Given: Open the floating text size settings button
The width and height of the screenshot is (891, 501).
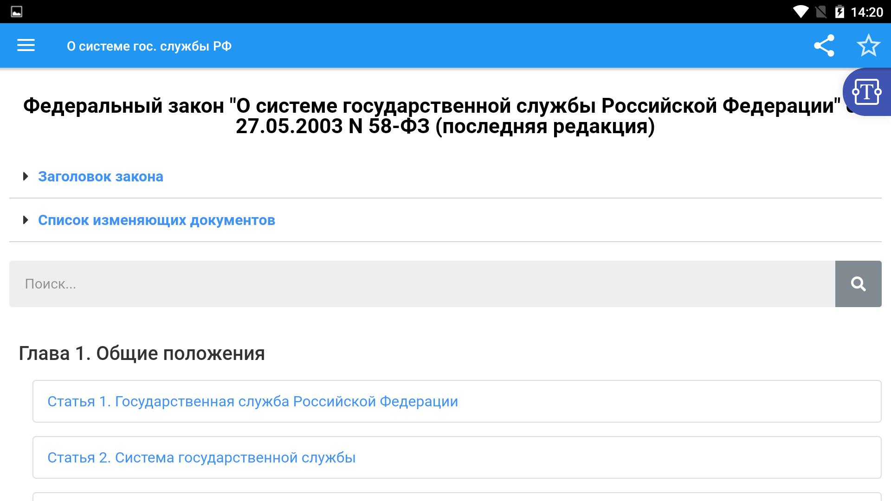Looking at the screenshot, I should [x=866, y=92].
